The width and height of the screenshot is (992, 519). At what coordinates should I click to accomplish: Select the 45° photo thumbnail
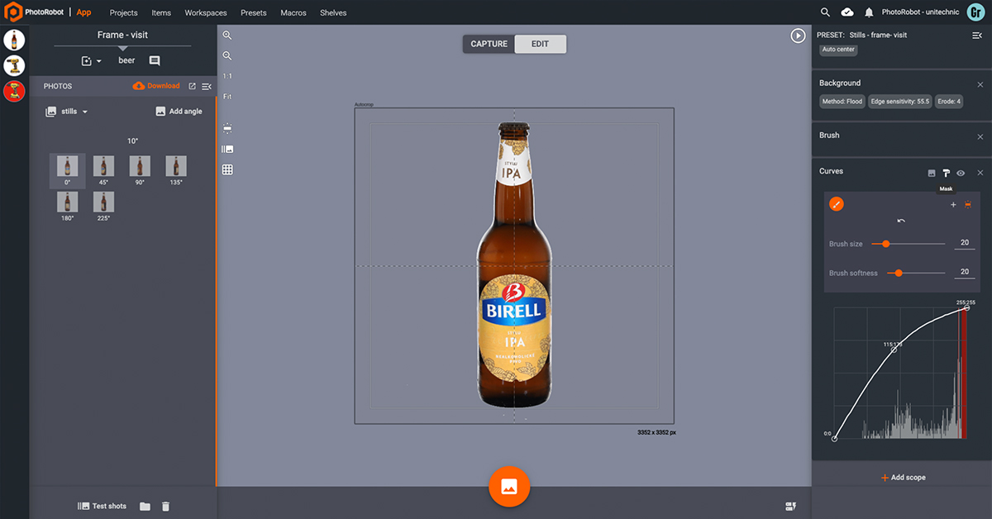click(x=103, y=168)
